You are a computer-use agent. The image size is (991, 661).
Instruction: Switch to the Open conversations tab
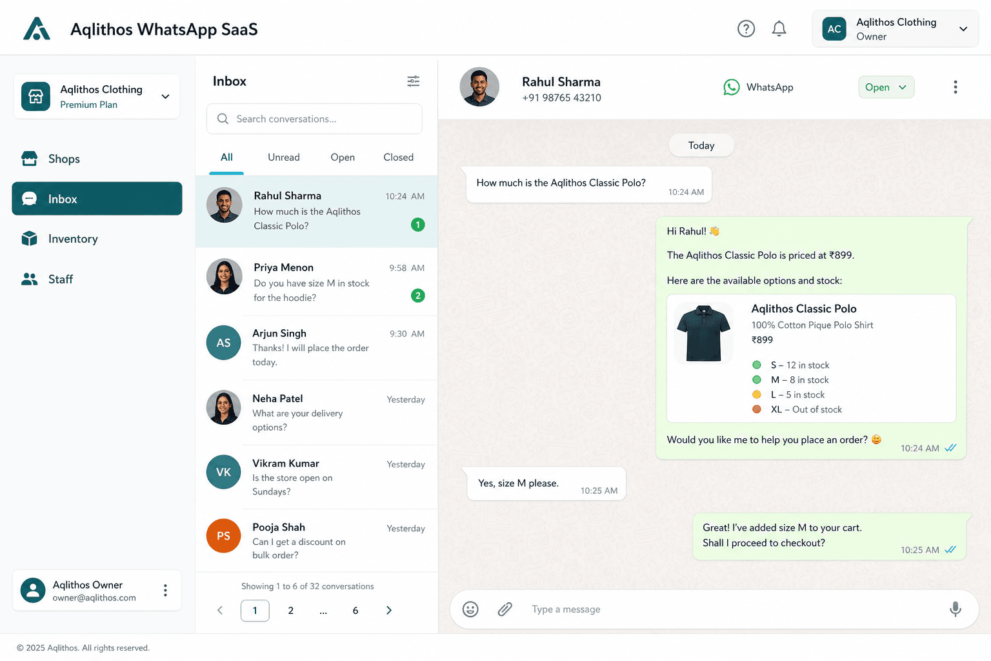point(343,158)
